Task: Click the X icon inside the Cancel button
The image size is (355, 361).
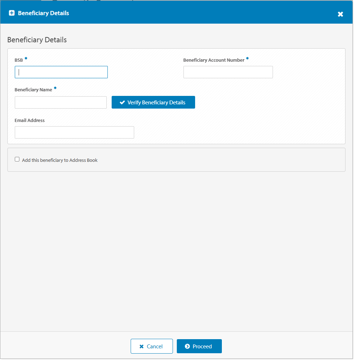Action: tap(142, 346)
